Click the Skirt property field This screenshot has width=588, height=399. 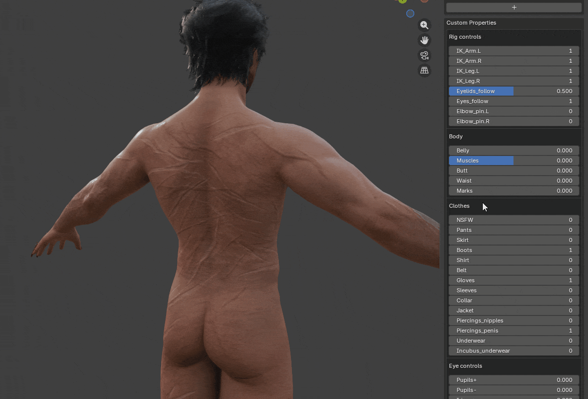(x=514, y=241)
